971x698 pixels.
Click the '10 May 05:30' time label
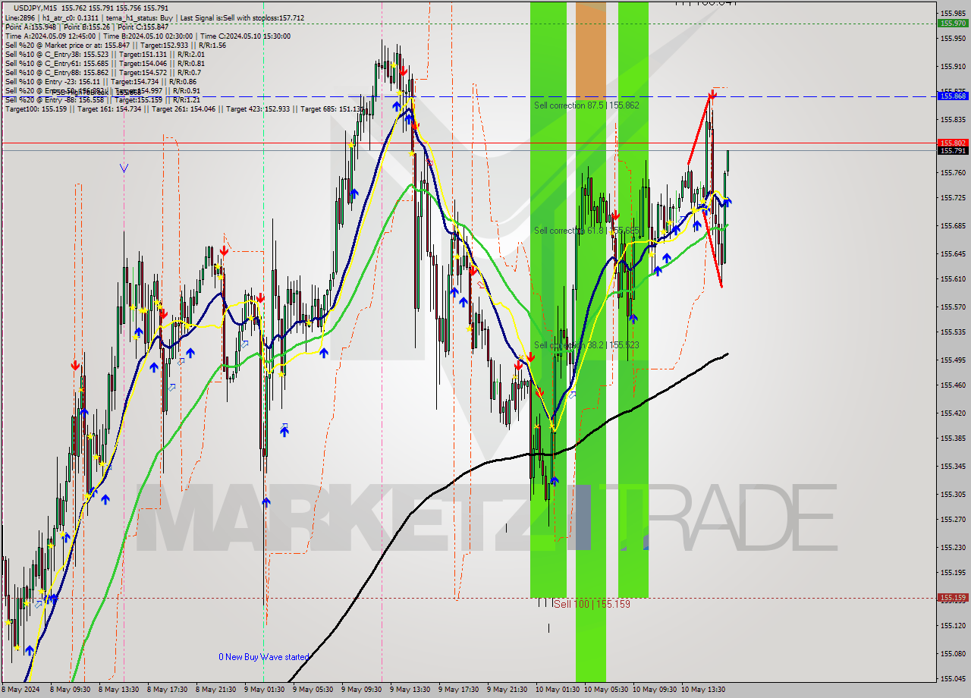click(607, 690)
